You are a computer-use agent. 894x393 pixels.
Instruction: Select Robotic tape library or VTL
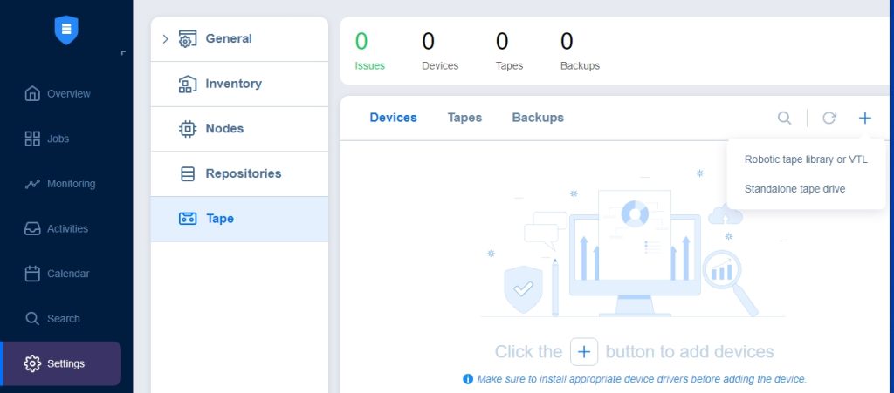pos(806,159)
